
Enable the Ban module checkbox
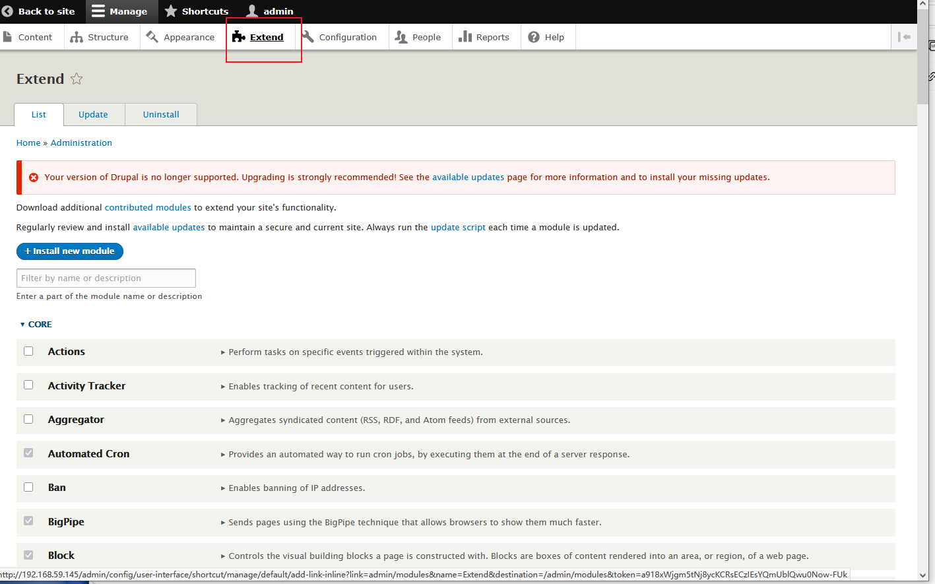pos(28,487)
